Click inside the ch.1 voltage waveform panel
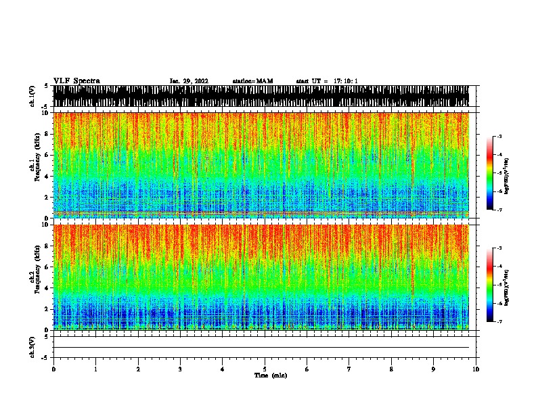 point(261,96)
